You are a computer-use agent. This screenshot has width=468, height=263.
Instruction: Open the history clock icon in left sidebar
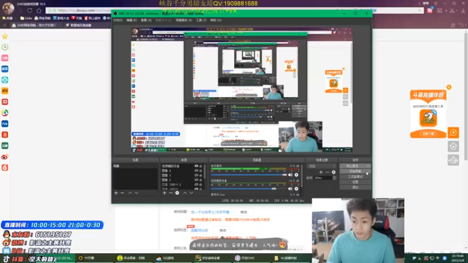click(5, 47)
